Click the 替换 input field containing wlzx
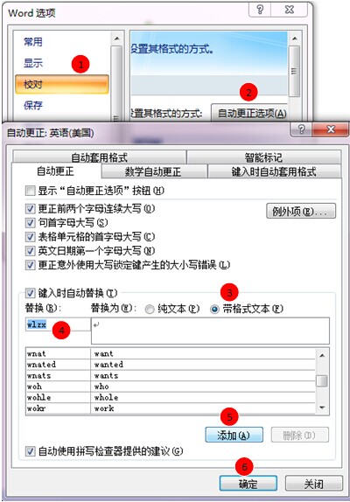The height and width of the screenshot is (502, 350). tap(58, 324)
